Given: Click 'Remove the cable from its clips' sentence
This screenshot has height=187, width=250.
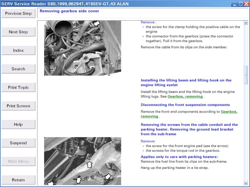Looking at the screenshot, I should pyautogui.click(x=184, y=47).
